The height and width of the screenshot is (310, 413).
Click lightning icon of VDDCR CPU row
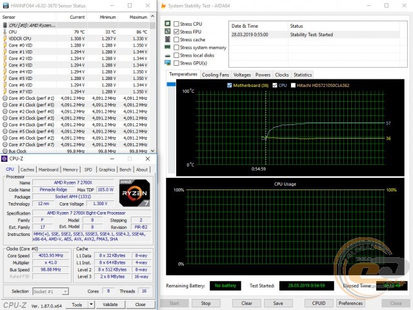click(x=5, y=39)
